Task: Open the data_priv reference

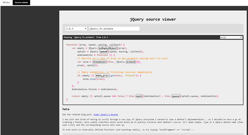Action: 102,76
